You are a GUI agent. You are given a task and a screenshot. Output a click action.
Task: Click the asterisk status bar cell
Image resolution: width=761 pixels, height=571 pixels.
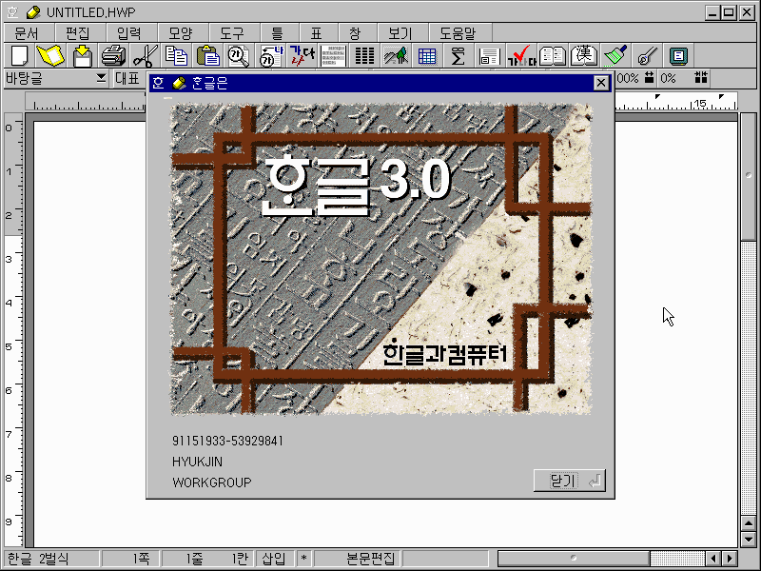coord(303,559)
